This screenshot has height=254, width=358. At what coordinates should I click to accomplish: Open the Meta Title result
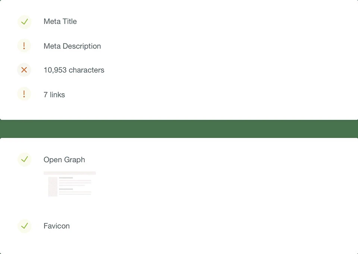point(60,22)
